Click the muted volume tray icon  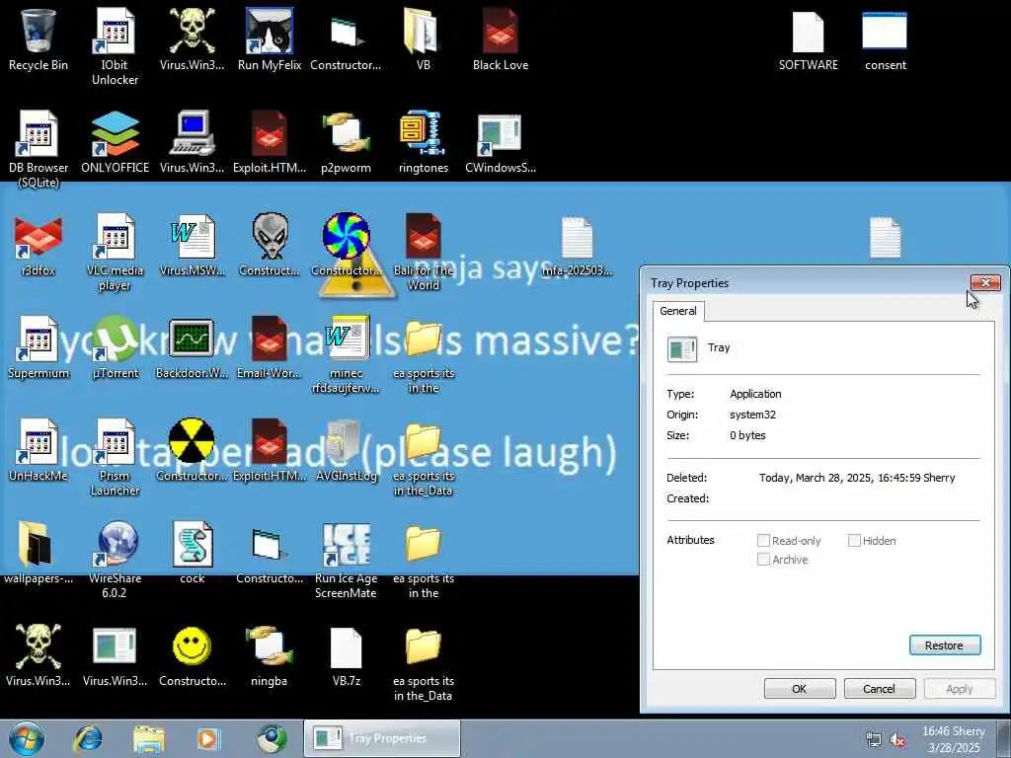click(896, 740)
